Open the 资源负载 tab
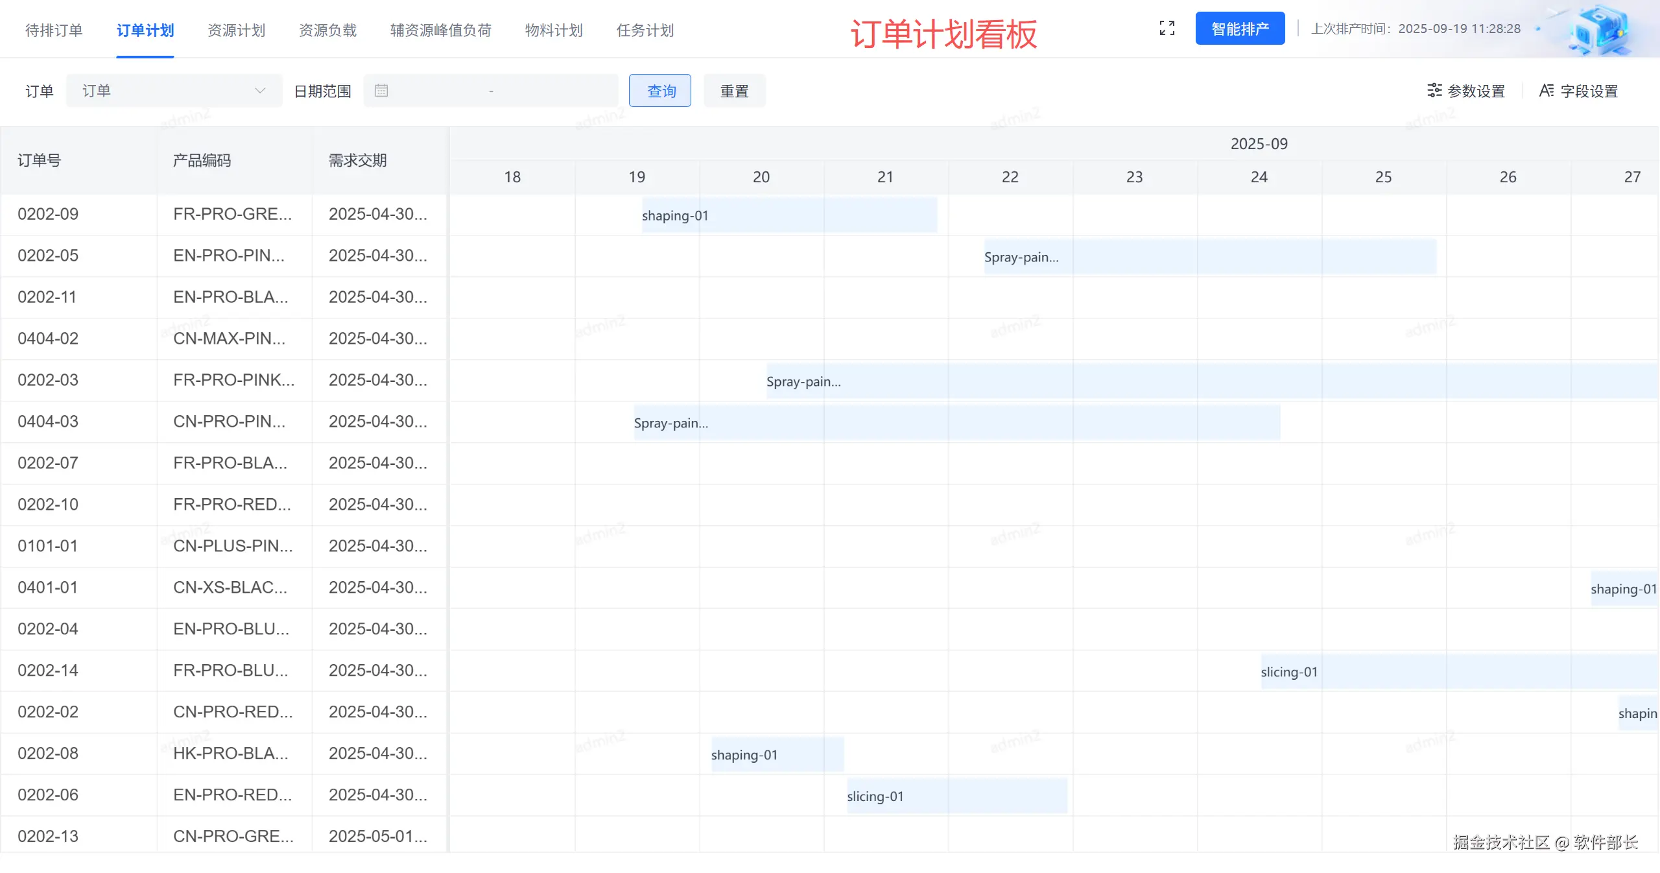The height and width of the screenshot is (873, 1660). coord(327,30)
